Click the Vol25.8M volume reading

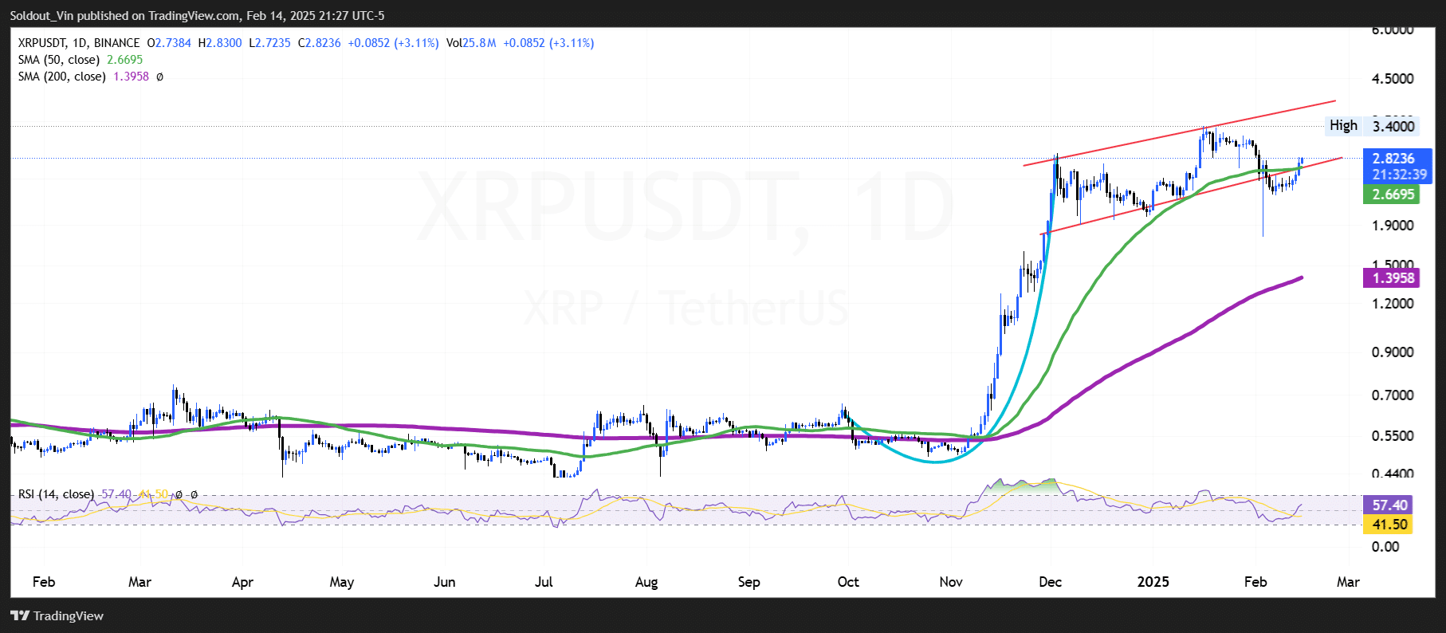pos(471,43)
